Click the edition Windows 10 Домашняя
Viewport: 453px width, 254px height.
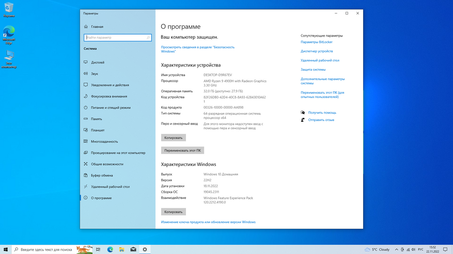(x=221, y=174)
